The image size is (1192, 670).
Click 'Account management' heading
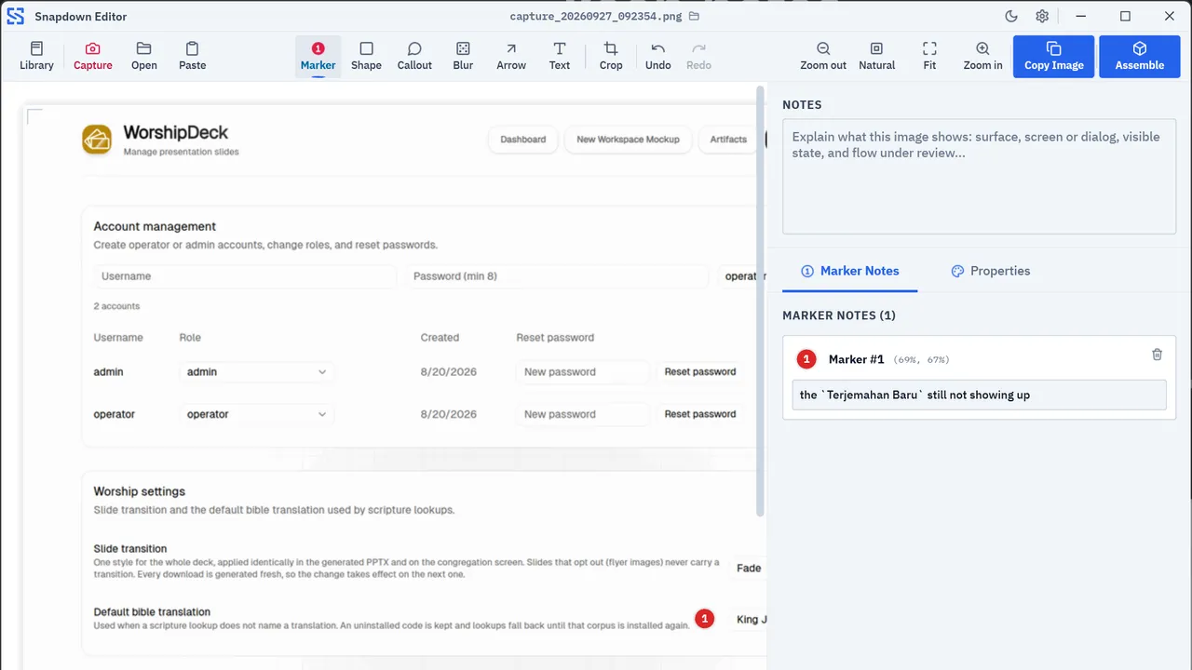tap(155, 226)
